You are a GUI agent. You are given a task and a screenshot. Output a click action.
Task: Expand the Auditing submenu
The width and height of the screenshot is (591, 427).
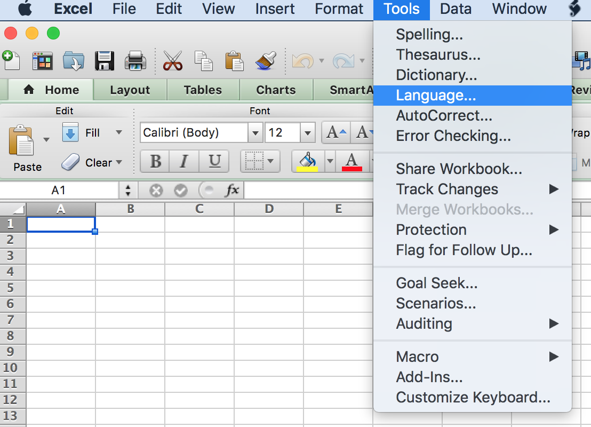(x=472, y=324)
